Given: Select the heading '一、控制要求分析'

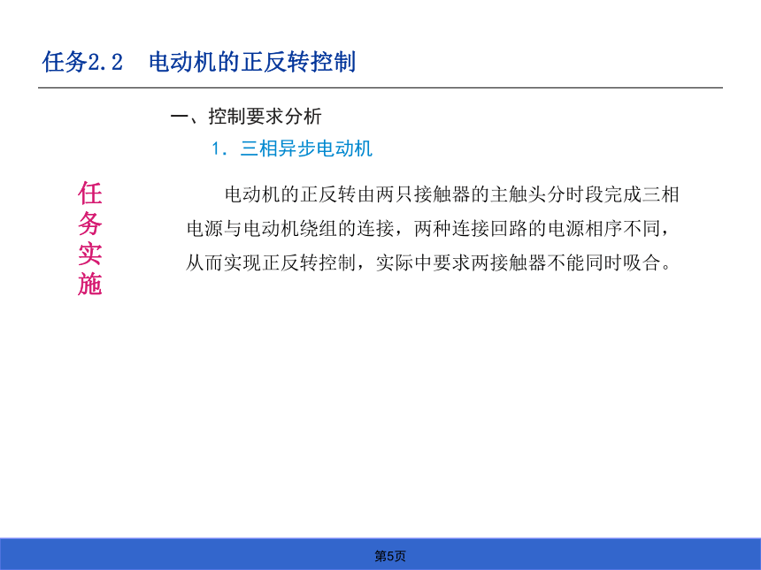Looking at the screenshot, I should pyautogui.click(x=246, y=117).
